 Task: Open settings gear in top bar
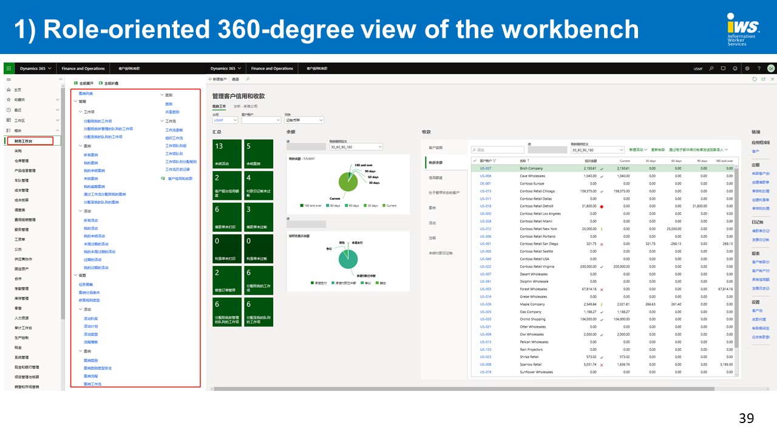coord(747,69)
